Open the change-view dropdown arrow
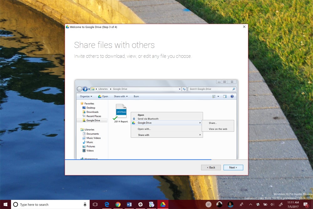This screenshot has width=313, height=209. click(218, 96)
